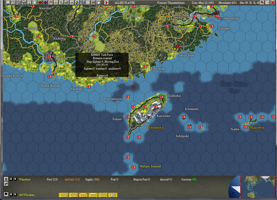Viewport: 277px width, 200px height.
Task: Toggle the xxx corps HQ filter button
Action: pos(93,195)
